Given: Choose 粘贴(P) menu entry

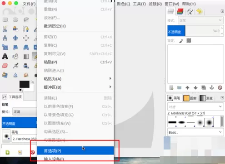Looking at the screenshot, I should tap(75, 62).
